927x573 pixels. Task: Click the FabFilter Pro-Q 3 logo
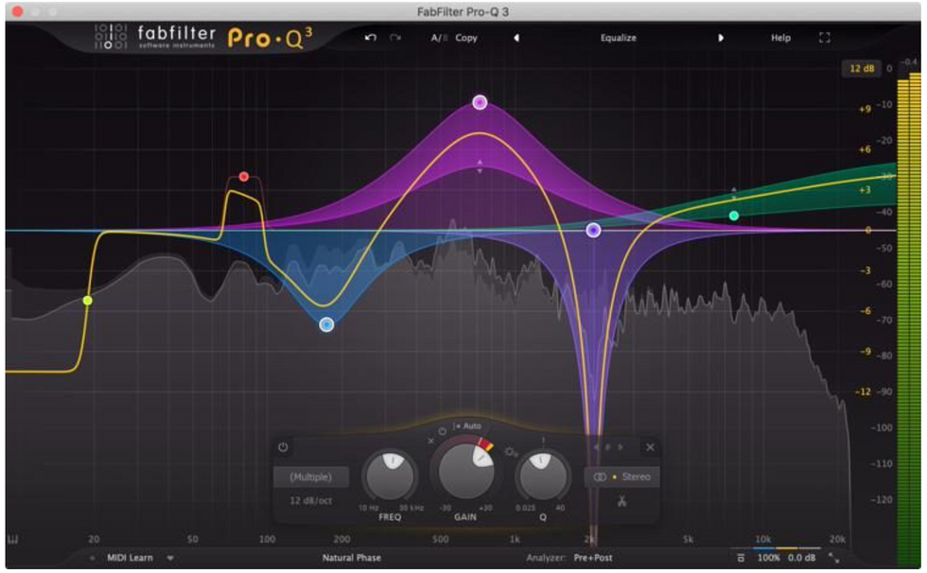[202, 37]
